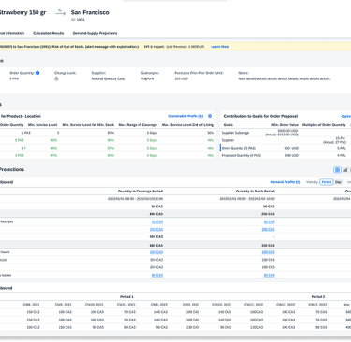Open the Order Quantity info icon
The image size is (351, 342).
(x=37, y=73)
